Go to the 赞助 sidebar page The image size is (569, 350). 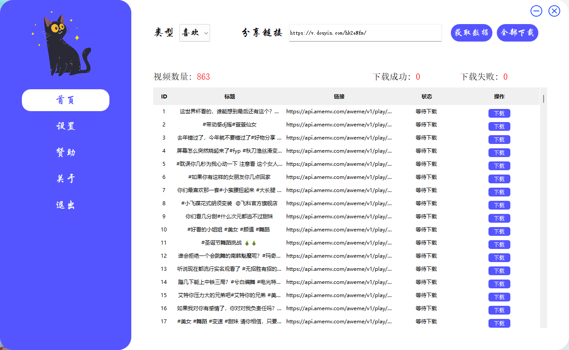(66, 153)
